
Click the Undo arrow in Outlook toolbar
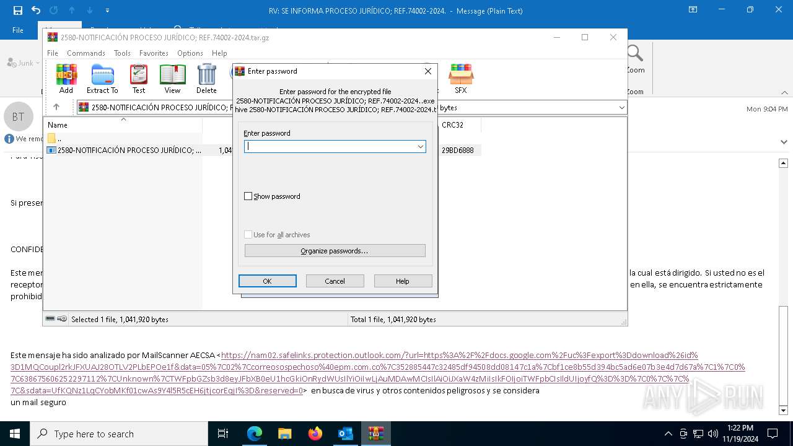tap(36, 11)
